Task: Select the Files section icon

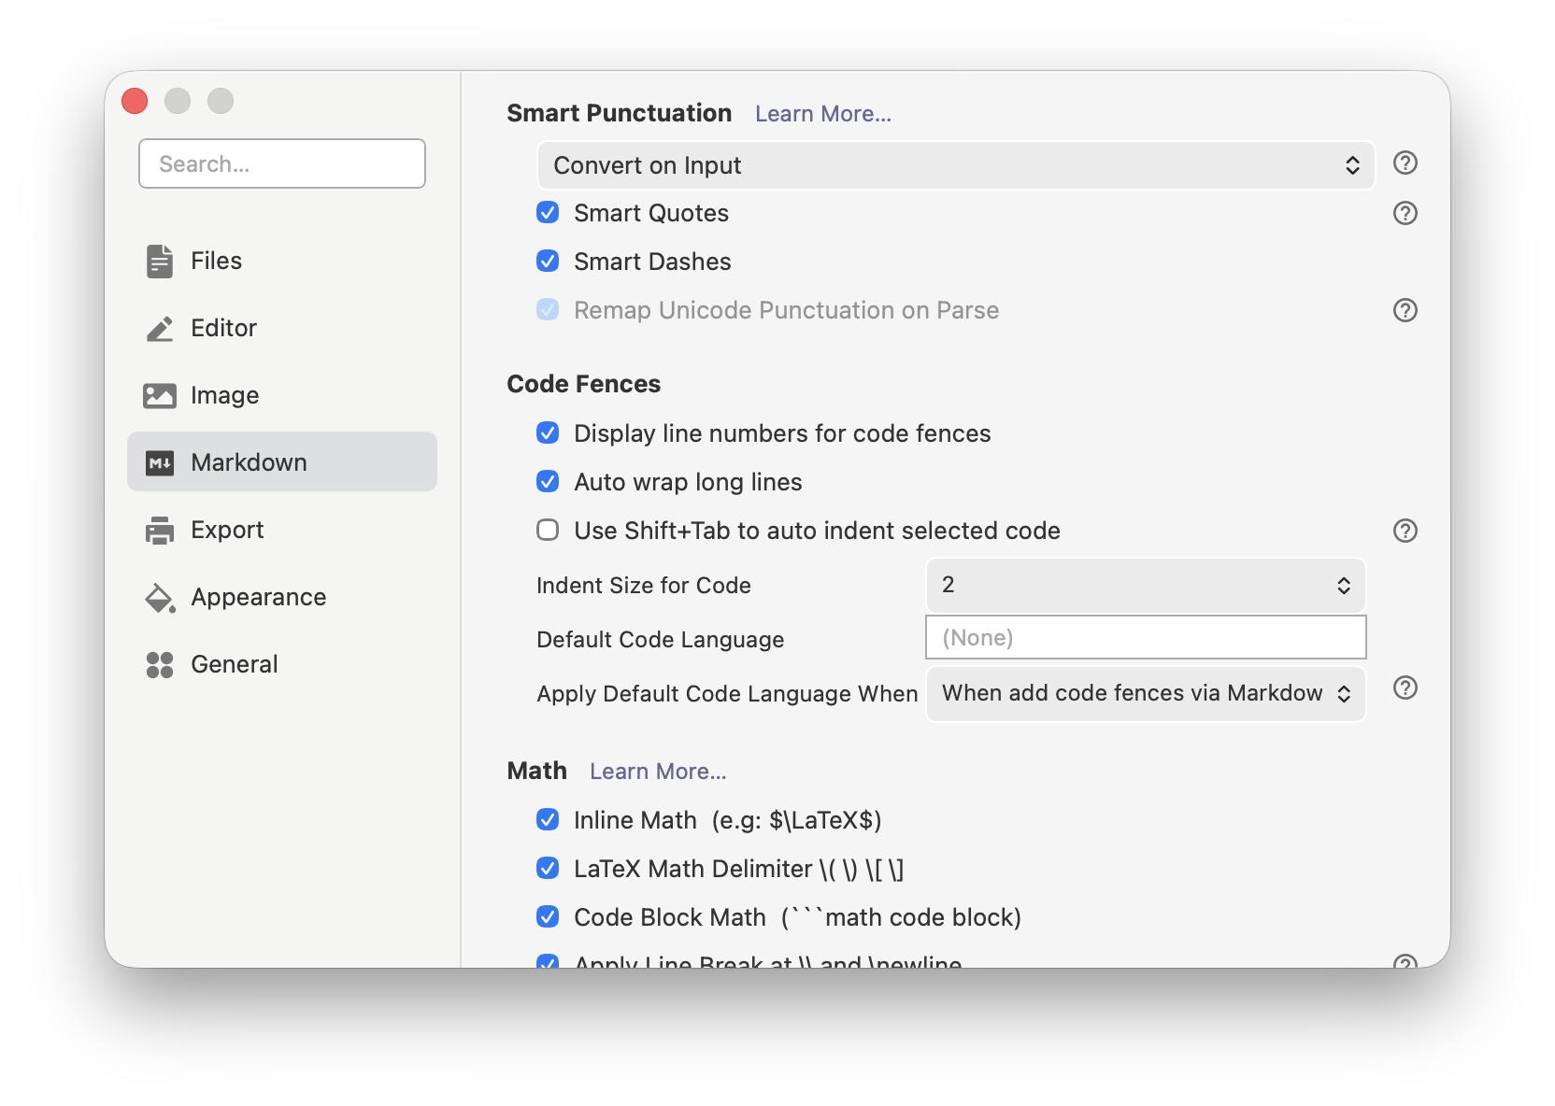Action: (160, 261)
